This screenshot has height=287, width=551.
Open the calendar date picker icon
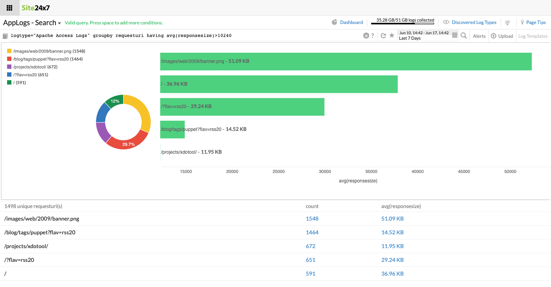[x=455, y=35]
